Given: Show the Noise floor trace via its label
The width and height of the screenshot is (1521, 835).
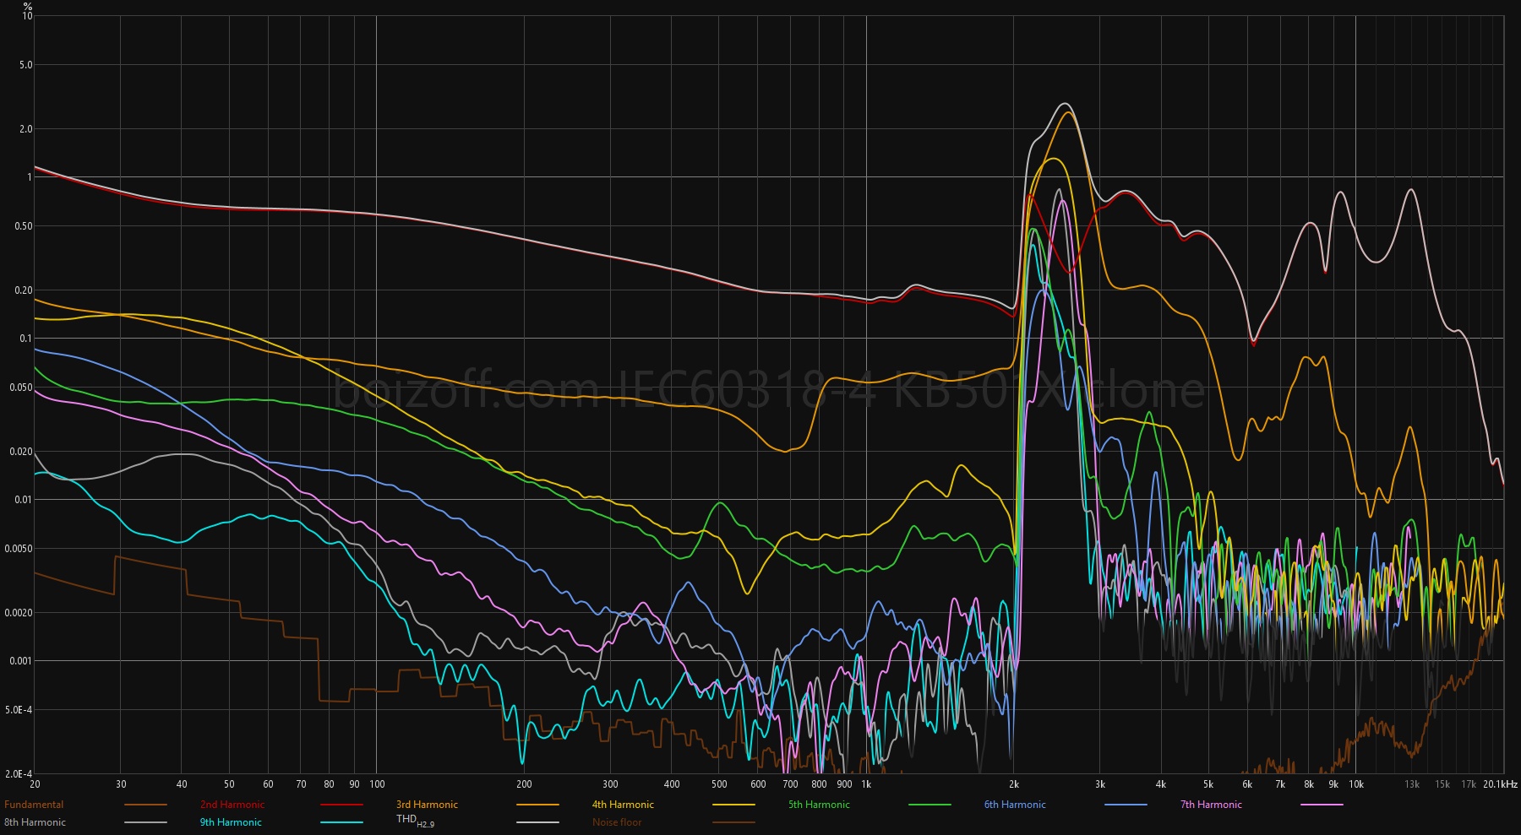Looking at the screenshot, I should [617, 822].
